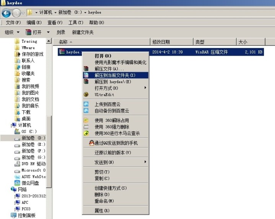The width and height of the screenshot is (275, 219).
Task: Select 微云网盘 icon in tree
Action: tap(17, 183)
